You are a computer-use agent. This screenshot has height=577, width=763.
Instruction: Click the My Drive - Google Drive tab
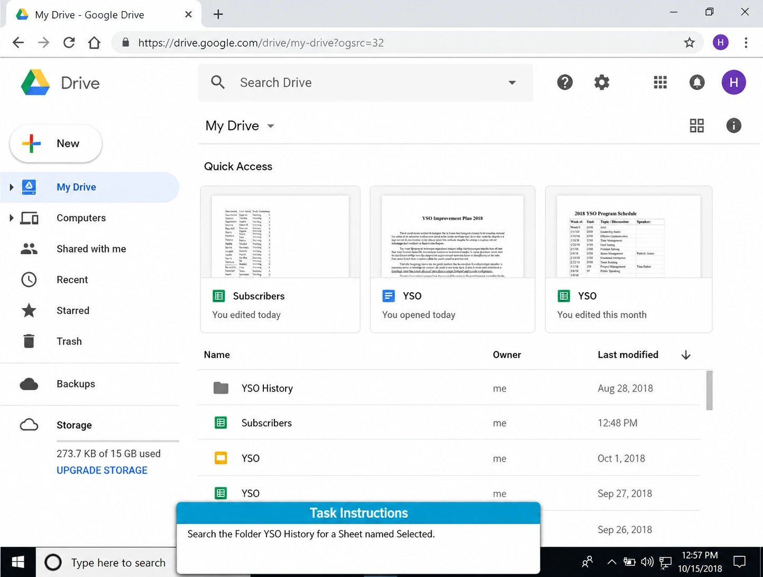click(x=104, y=14)
